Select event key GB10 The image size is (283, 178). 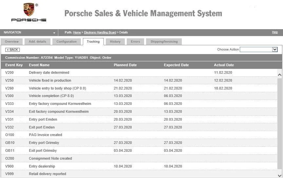click(x=10, y=143)
